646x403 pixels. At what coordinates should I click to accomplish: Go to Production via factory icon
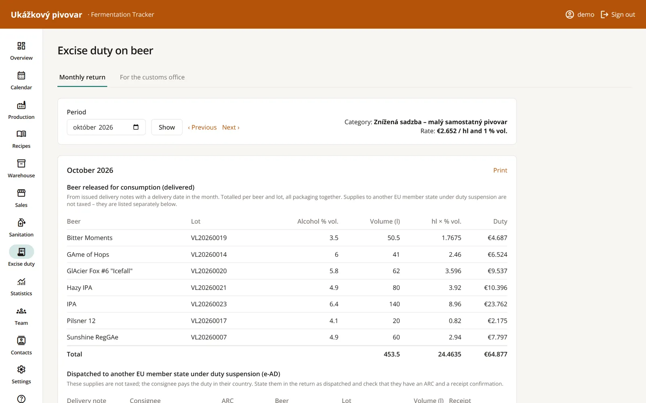[x=21, y=105]
